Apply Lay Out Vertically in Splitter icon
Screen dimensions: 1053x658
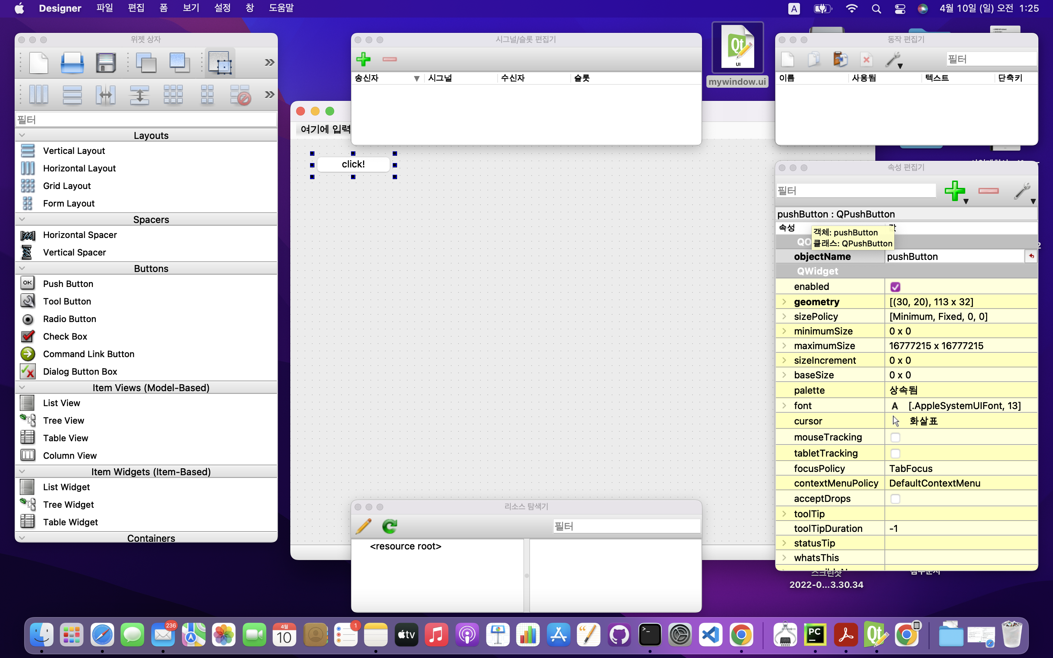pyautogui.click(x=140, y=94)
